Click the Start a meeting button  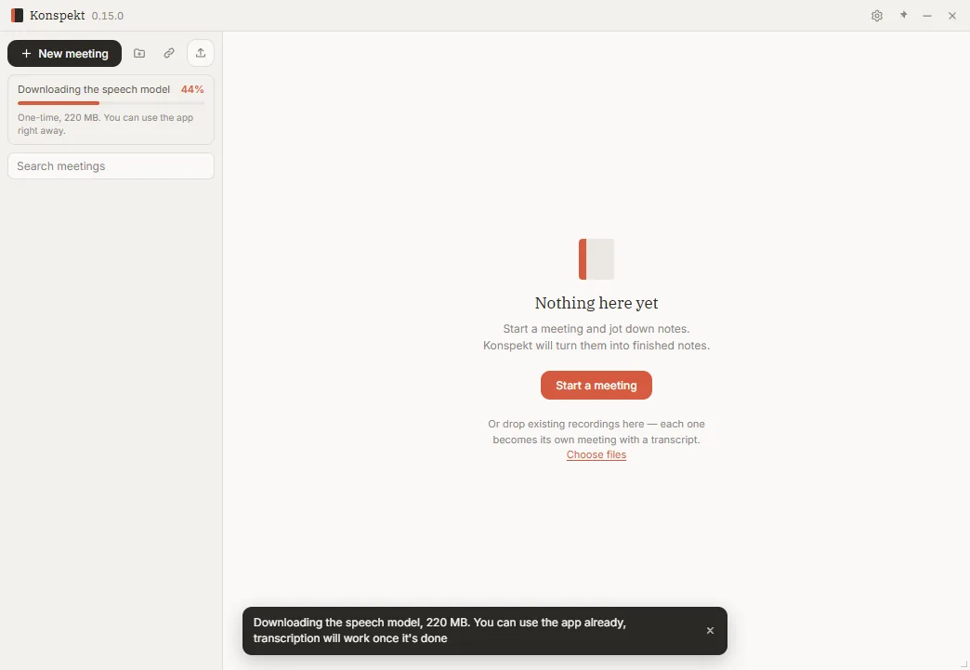596,386
